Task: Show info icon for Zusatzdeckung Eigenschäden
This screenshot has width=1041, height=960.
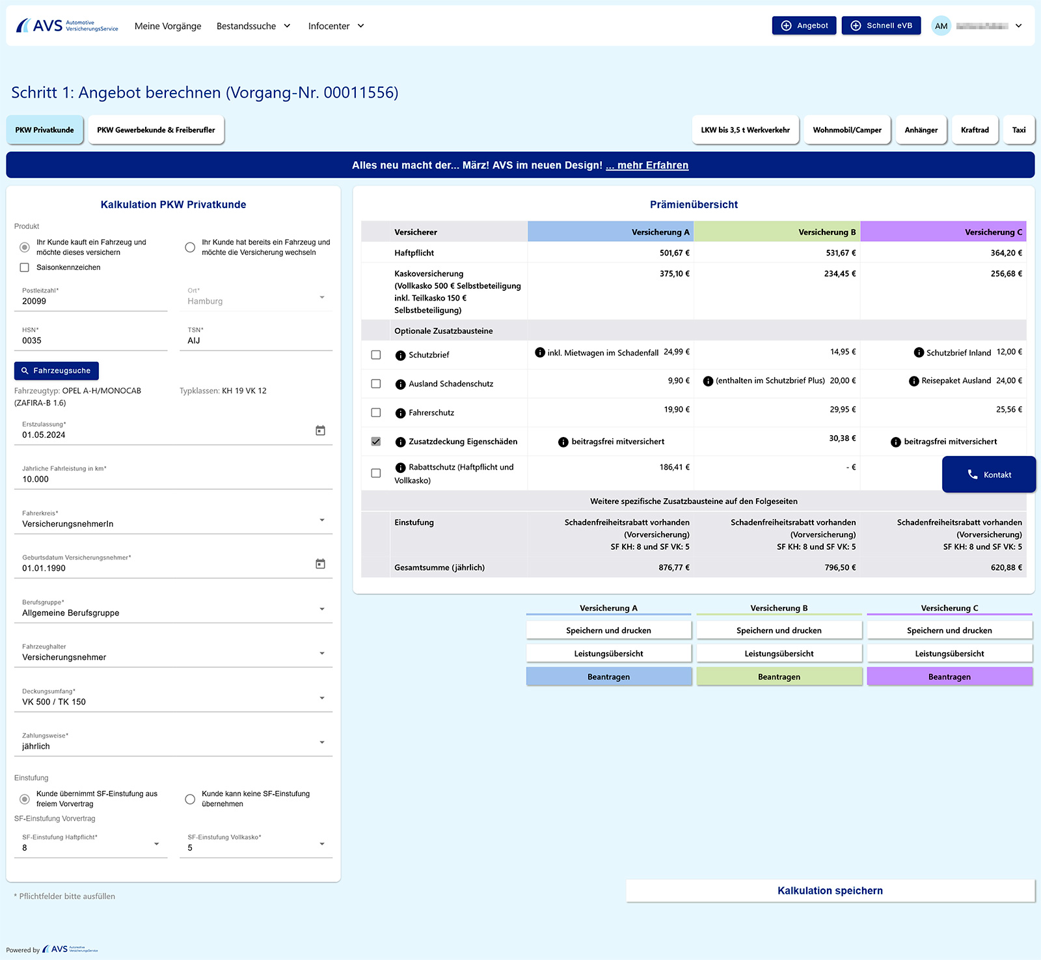Action: pyautogui.click(x=401, y=442)
